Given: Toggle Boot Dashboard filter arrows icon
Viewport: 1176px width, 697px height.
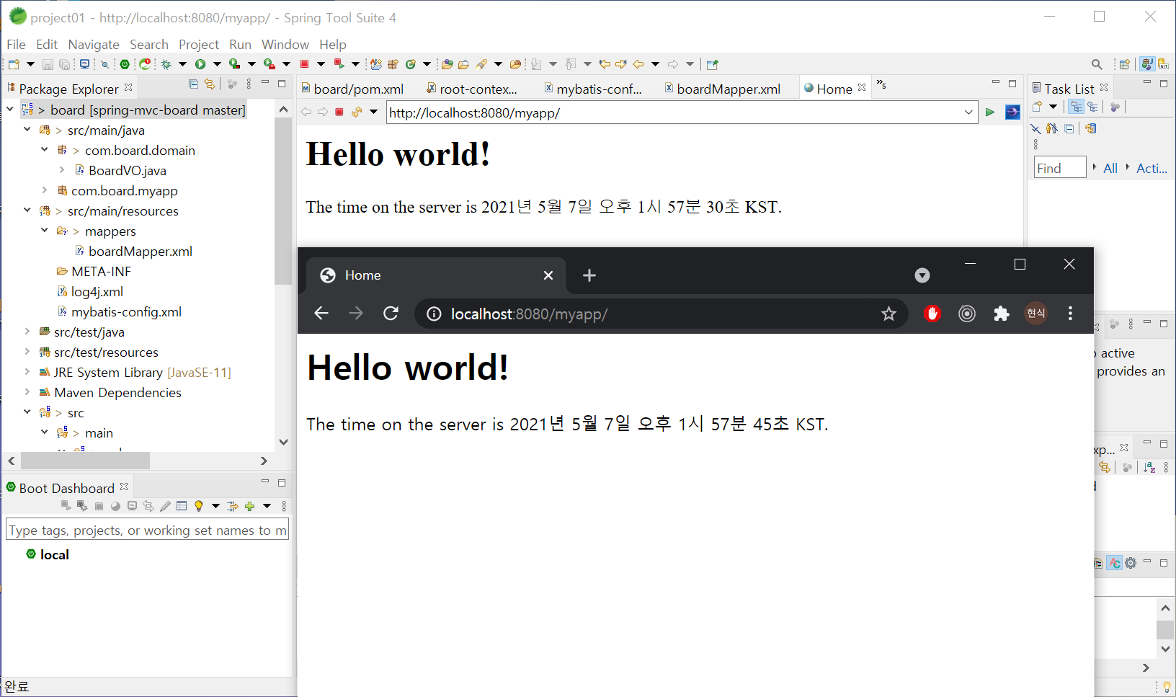Looking at the screenshot, I should pos(232,506).
